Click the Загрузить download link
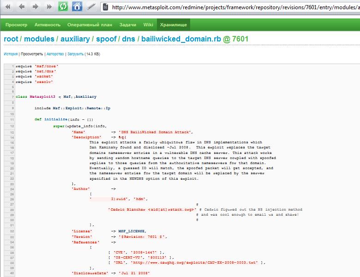This screenshot has height=277, width=360. point(76,54)
